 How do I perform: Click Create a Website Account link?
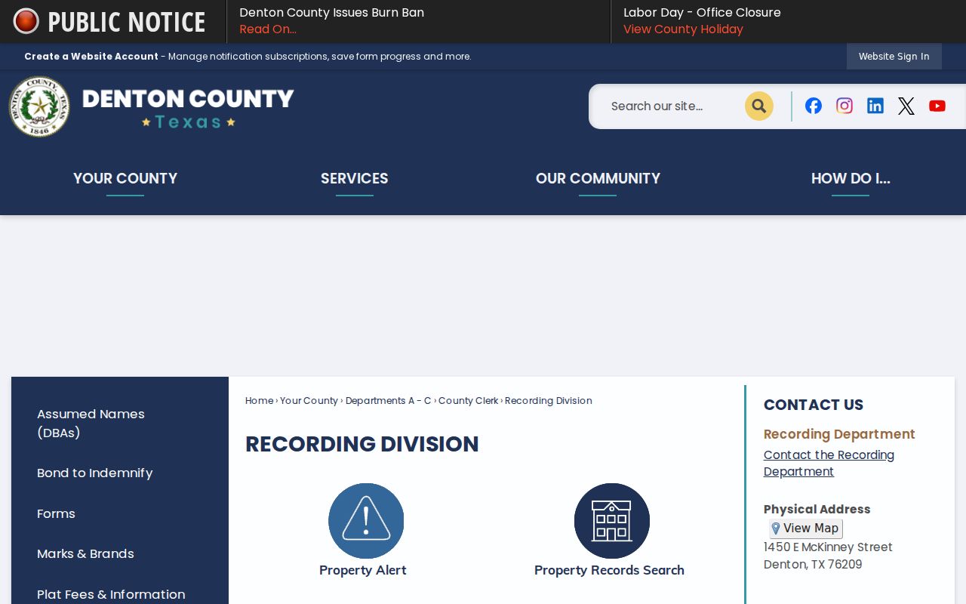tap(91, 57)
